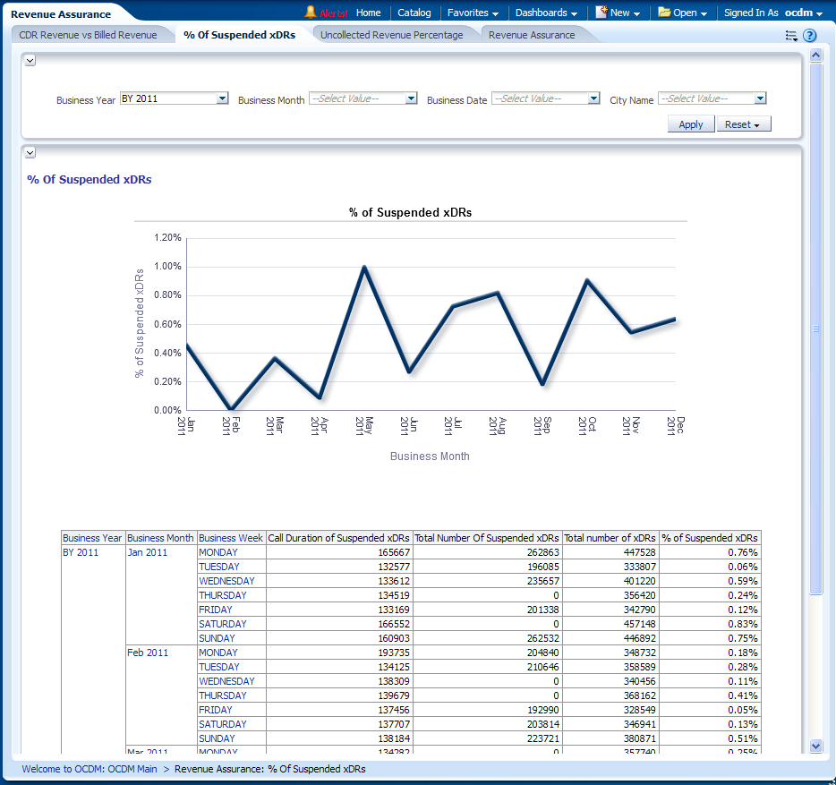836x785 pixels.
Task: Open the Business Date dropdown
Action: click(593, 99)
